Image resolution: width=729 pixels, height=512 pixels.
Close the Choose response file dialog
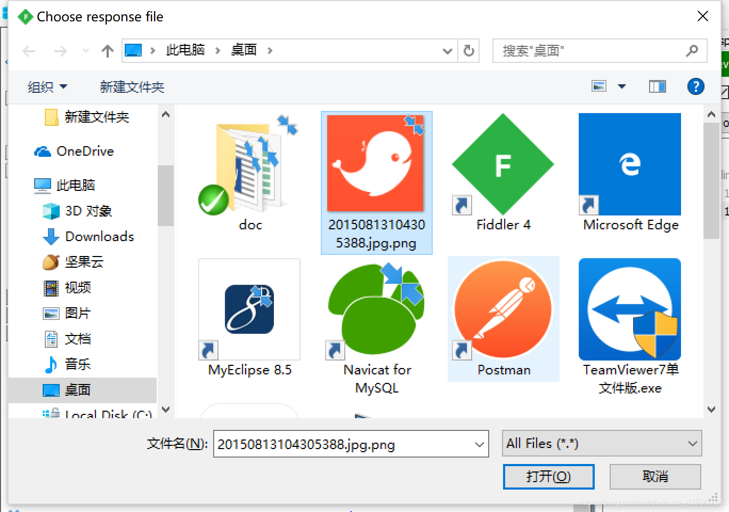[703, 17]
